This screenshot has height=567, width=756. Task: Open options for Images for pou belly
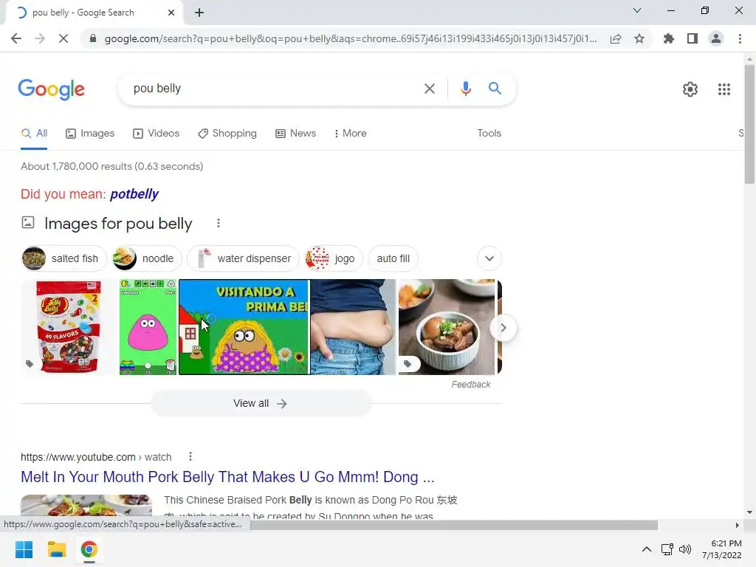coord(219,223)
